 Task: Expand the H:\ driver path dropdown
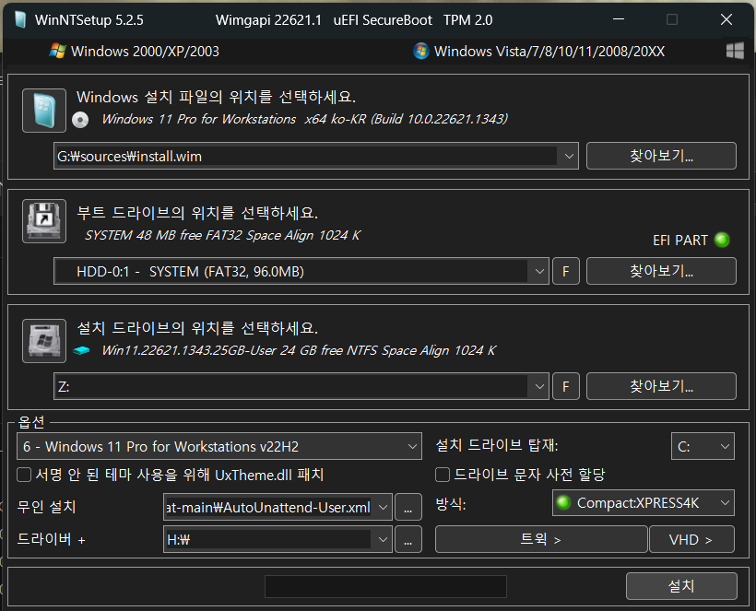point(383,539)
